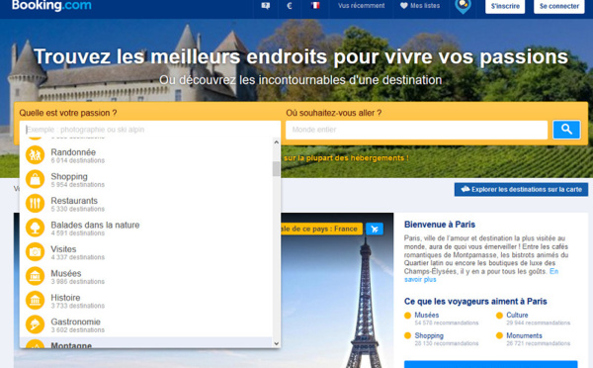Select Histoire columned building icon

pyautogui.click(x=36, y=301)
